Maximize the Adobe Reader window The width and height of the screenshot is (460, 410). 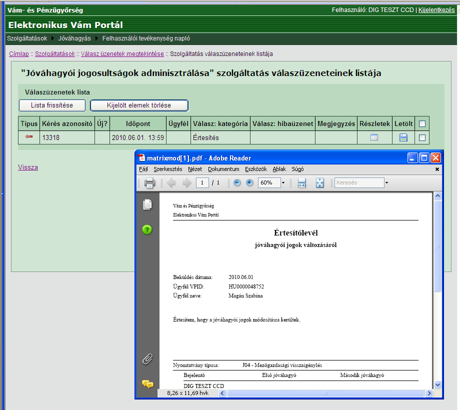(x=424, y=158)
